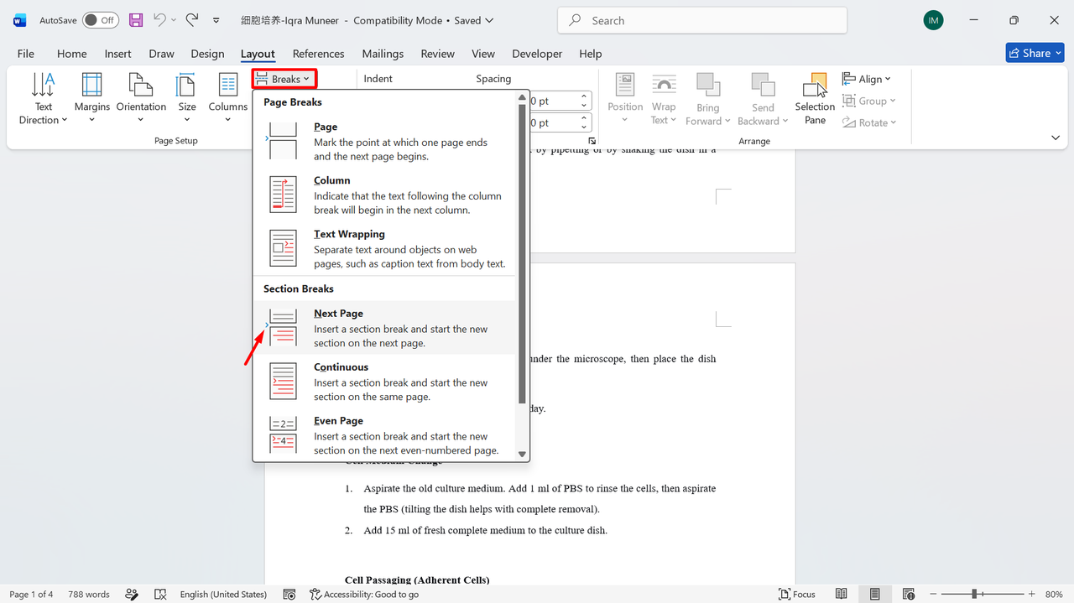Open the Group dropdown
Screen dimensions: 1074x603
[869, 101]
